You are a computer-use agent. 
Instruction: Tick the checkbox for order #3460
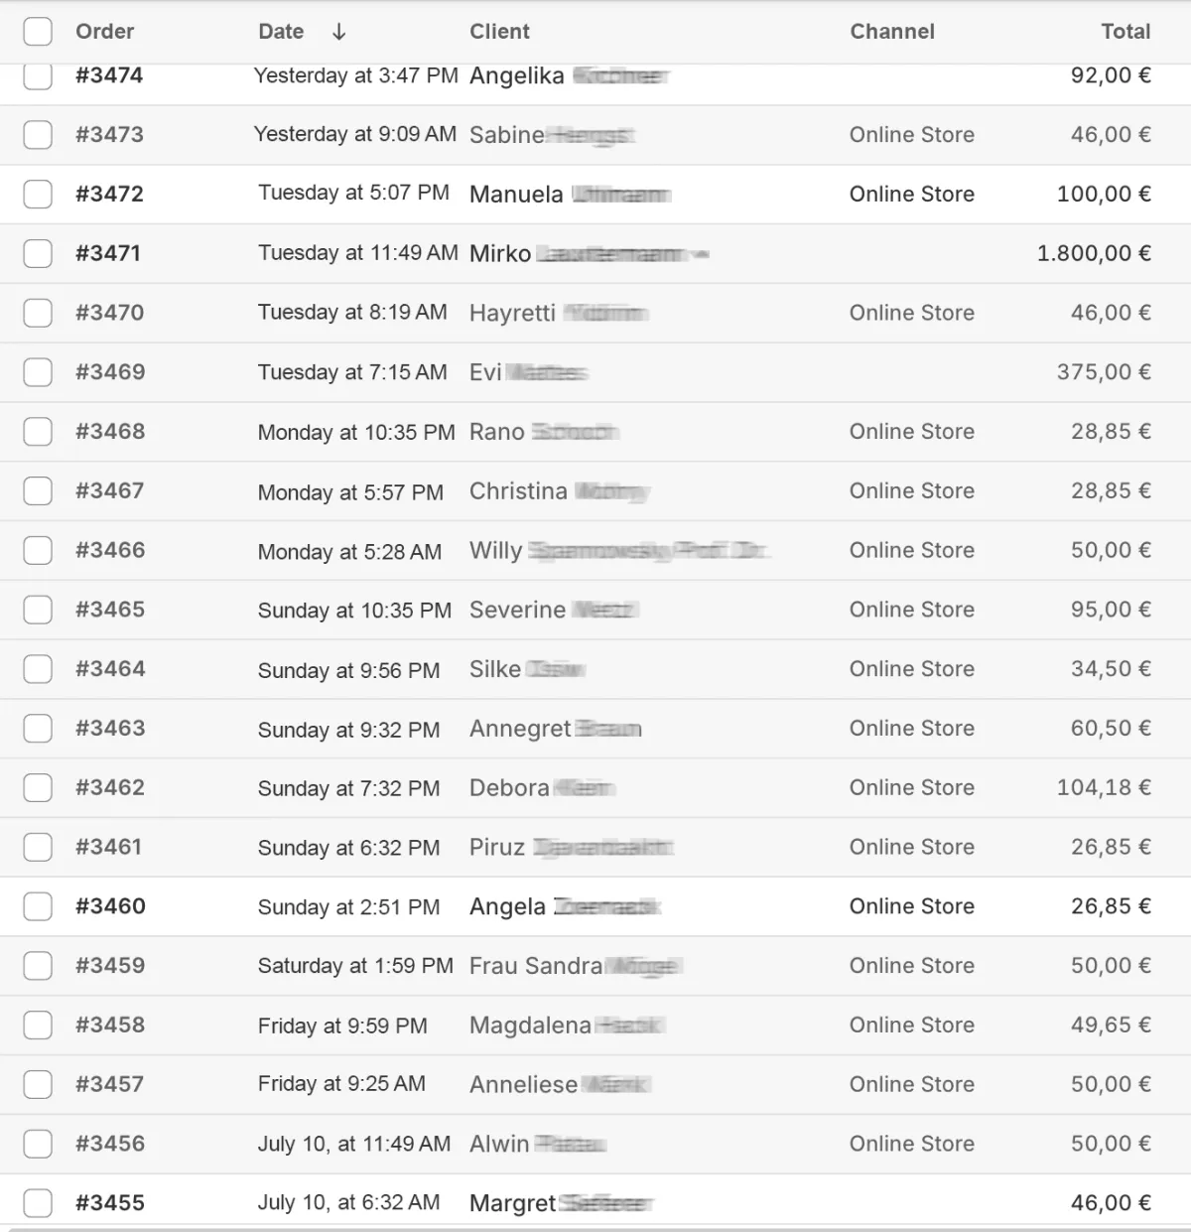click(x=38, y=906)
